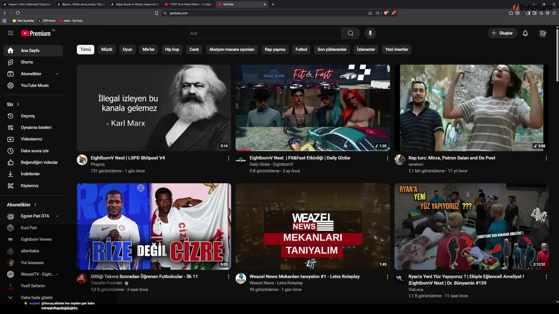Go to Ana Sayfa in the sidebar
Viewport: 559px width, 314px height.
point(33,51)
